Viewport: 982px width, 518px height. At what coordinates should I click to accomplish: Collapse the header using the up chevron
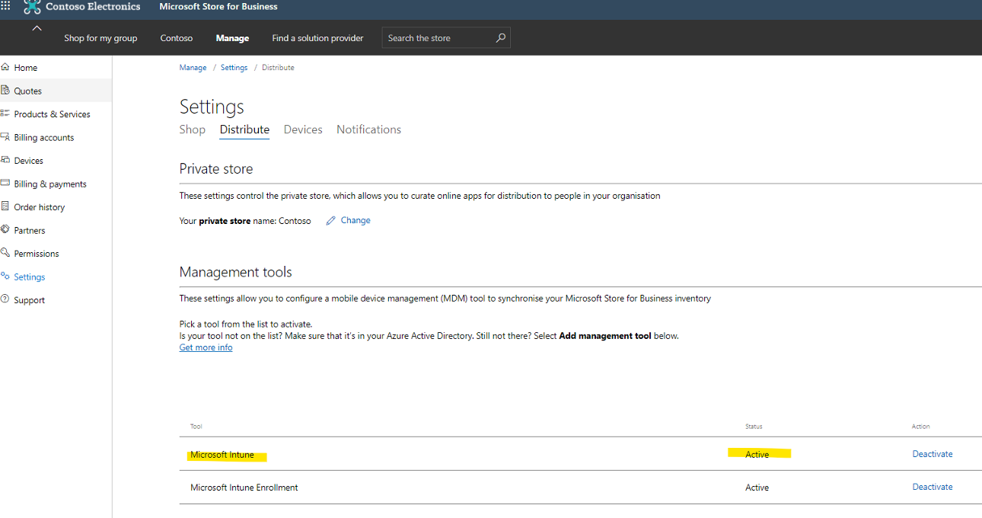(37, 28)
